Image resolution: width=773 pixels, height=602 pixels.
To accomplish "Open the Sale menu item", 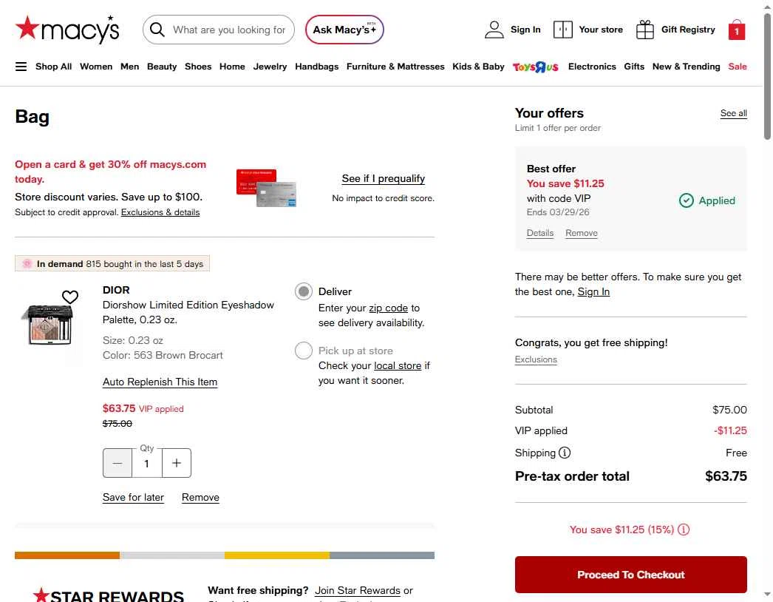I will [737, 67].
